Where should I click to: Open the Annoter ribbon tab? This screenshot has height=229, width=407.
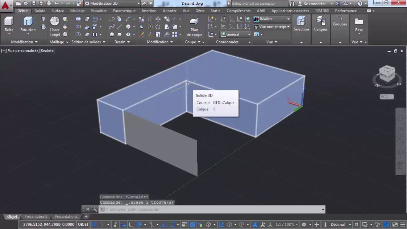(169, 11)
